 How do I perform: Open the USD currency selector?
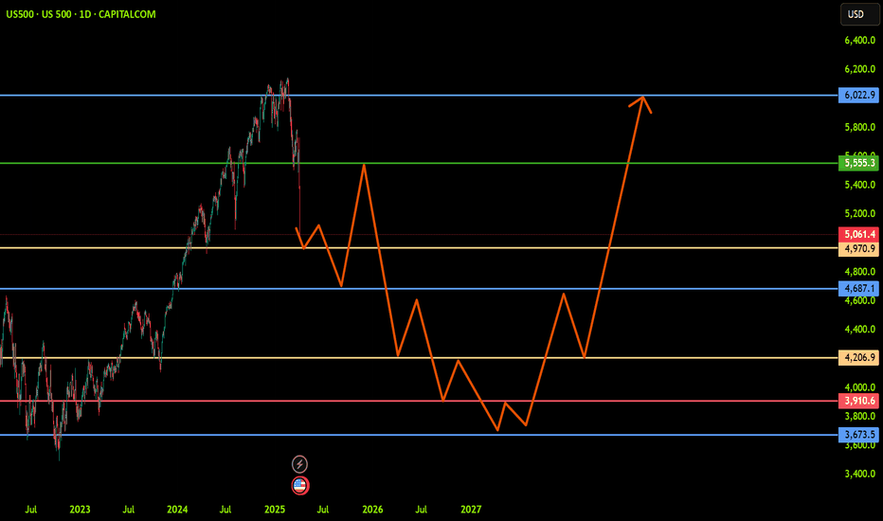[859, 14]
